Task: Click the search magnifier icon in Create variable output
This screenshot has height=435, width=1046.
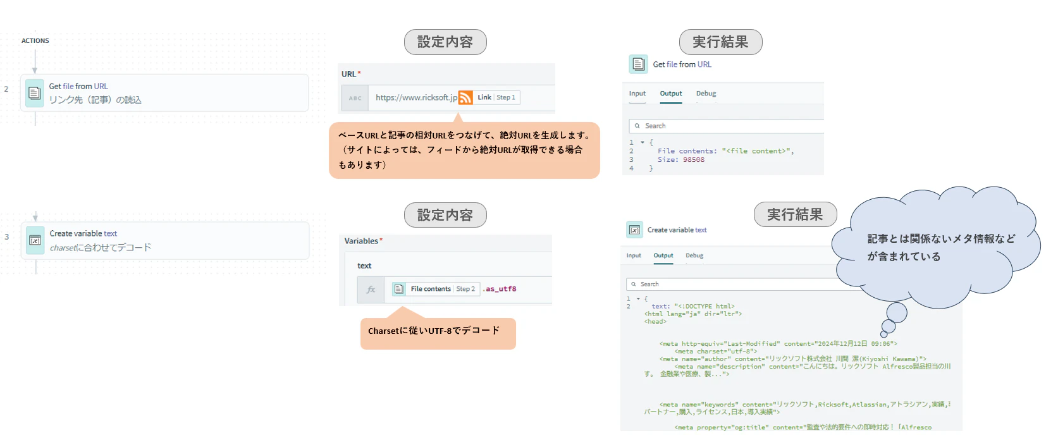Action: tap(634, 285)
